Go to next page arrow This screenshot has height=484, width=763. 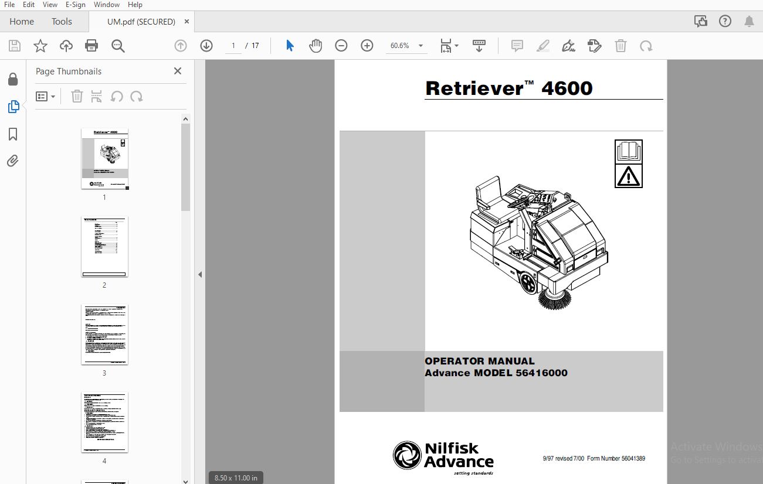(206, 46)
